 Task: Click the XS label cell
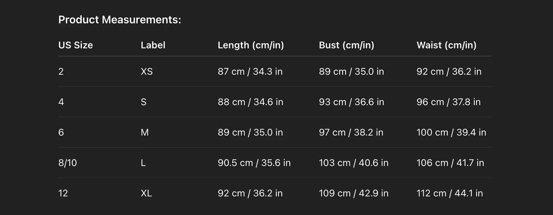pyautogui.click(x=147, y=72)
